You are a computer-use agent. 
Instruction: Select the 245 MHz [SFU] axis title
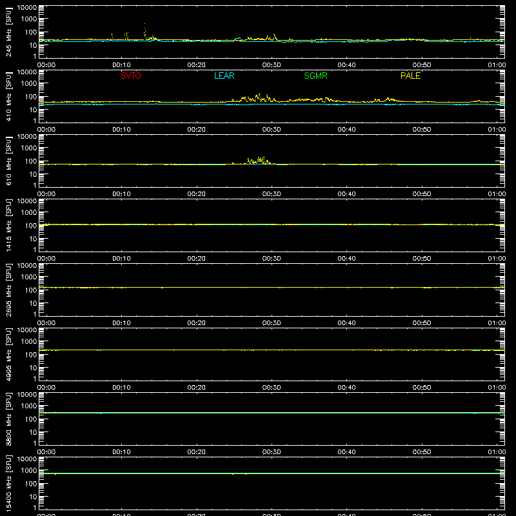pyautogui.click(x=8, y=32)
